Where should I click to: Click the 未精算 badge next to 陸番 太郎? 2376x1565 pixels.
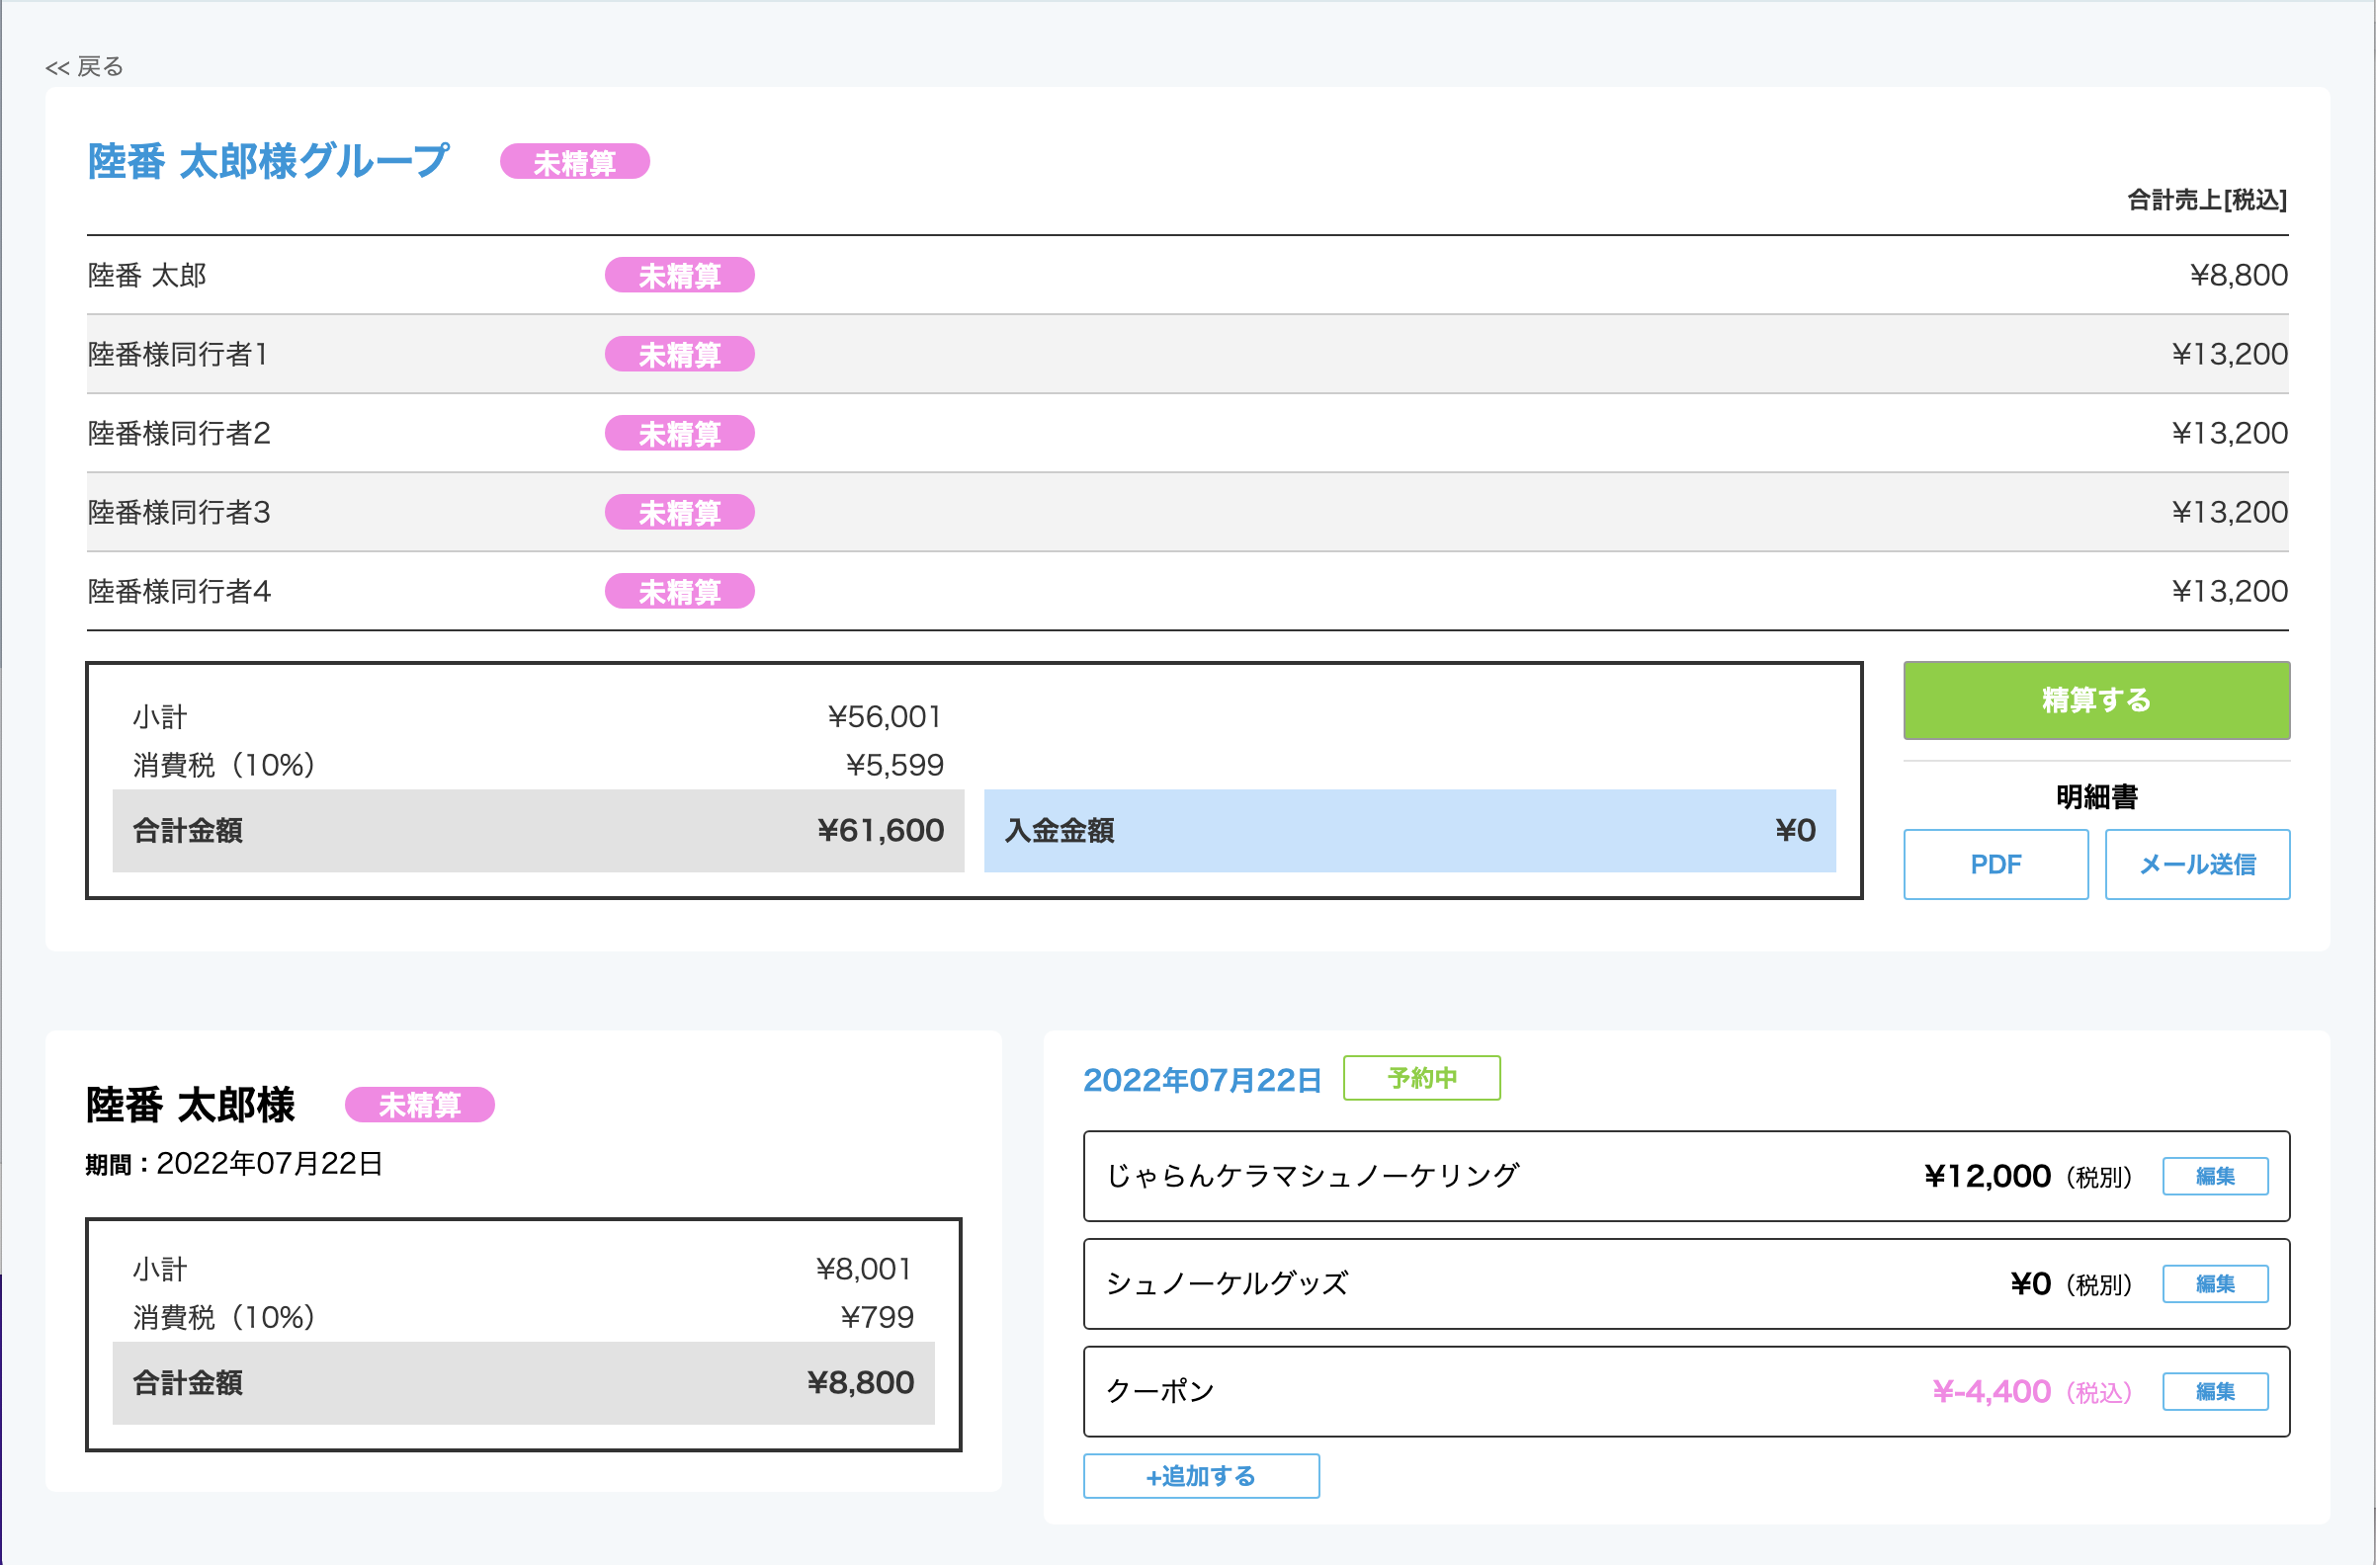click(680, 275)
